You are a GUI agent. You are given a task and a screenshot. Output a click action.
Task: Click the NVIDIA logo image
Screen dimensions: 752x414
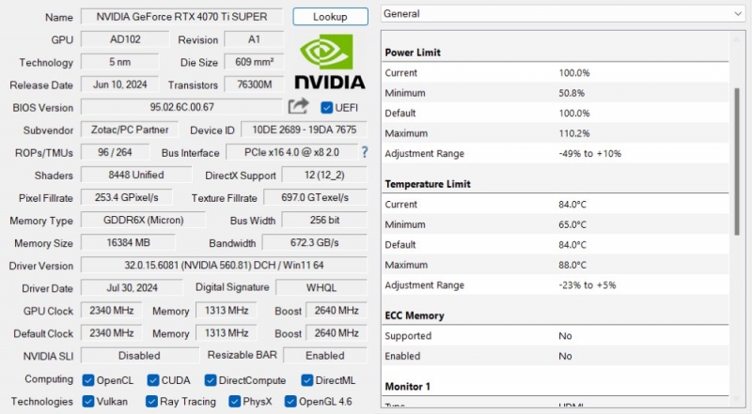pos(329,63)
